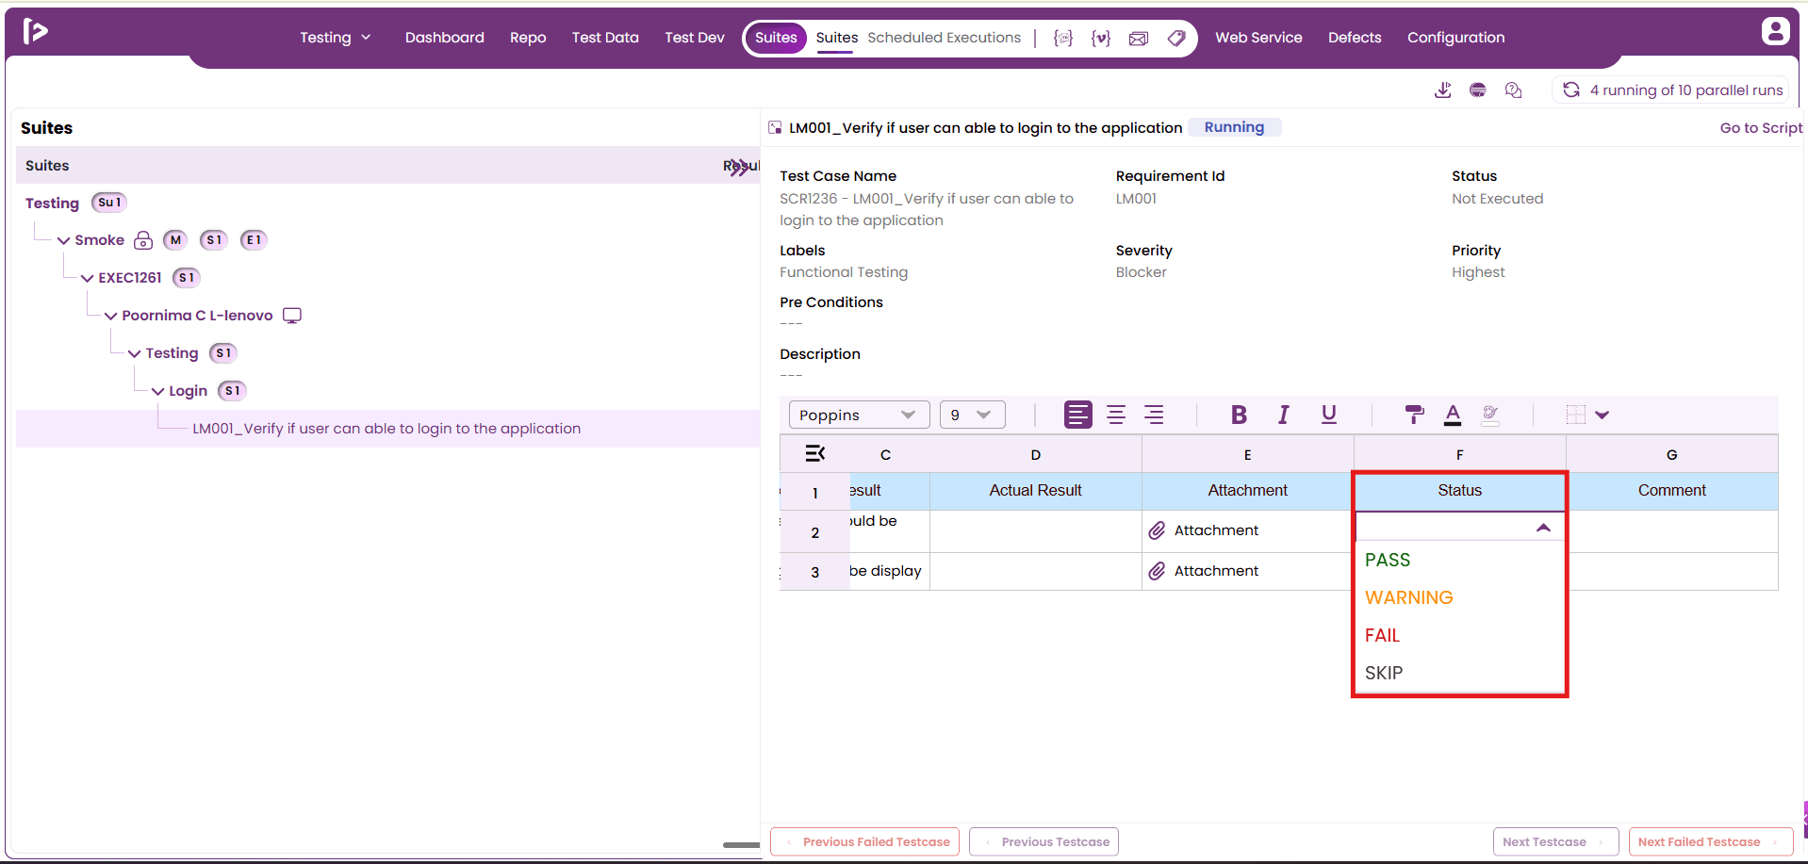This screenshot has width=1808, height=864.
Task: Choose WARNING from status list
Action: [1409, 597]
